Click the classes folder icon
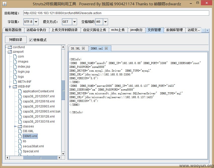The height and width of the screenshot is (168, 214). (20, 126)
